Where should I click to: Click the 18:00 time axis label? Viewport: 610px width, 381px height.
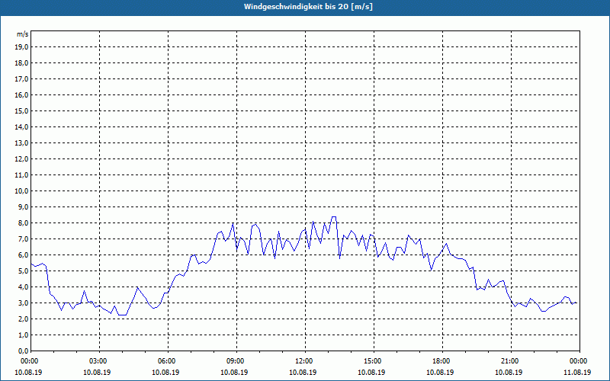pyautogui.click(x=442, y=361)
